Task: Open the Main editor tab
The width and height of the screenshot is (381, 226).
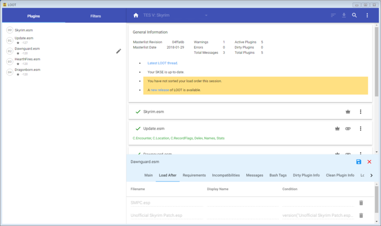Action: click(x=148, y=175)
